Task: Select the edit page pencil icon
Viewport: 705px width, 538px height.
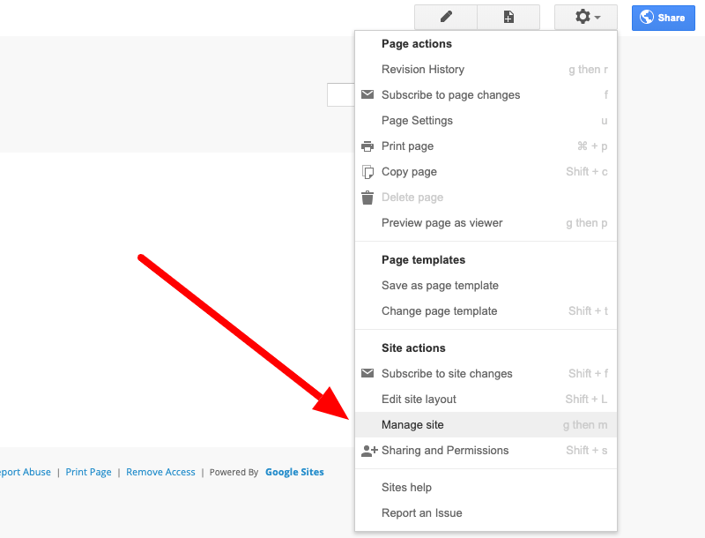Action: click(445, 17)
